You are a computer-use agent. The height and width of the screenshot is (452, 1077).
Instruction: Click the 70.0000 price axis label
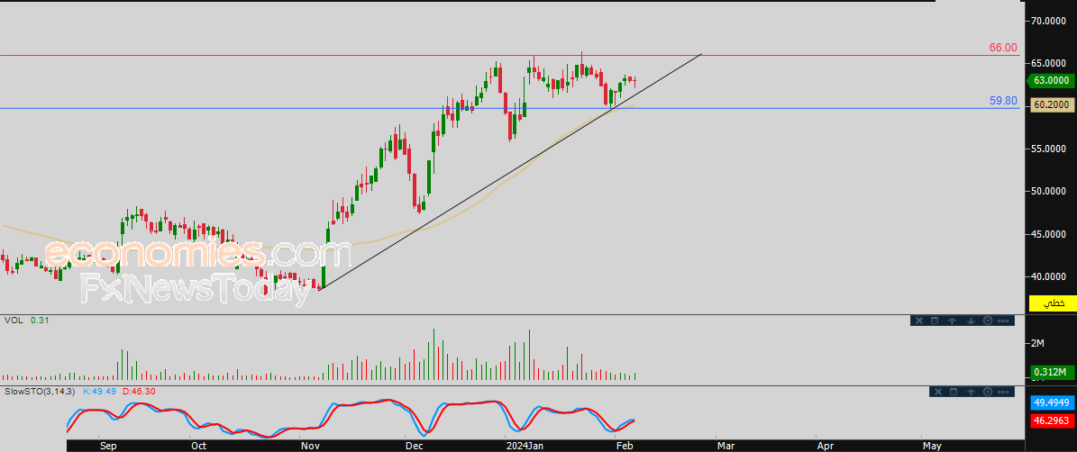(x=1050, y=22)
